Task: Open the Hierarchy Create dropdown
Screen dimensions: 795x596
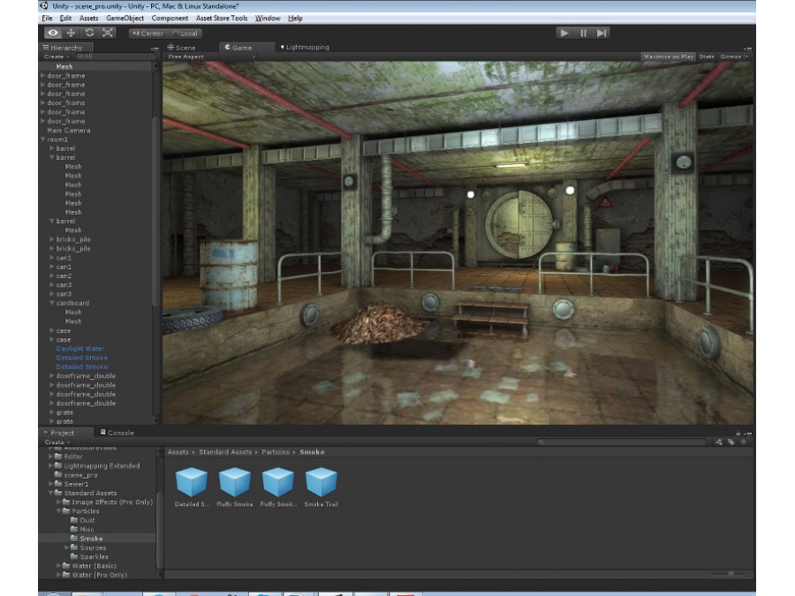Action: pyautogui.click(x=57, y=57)
